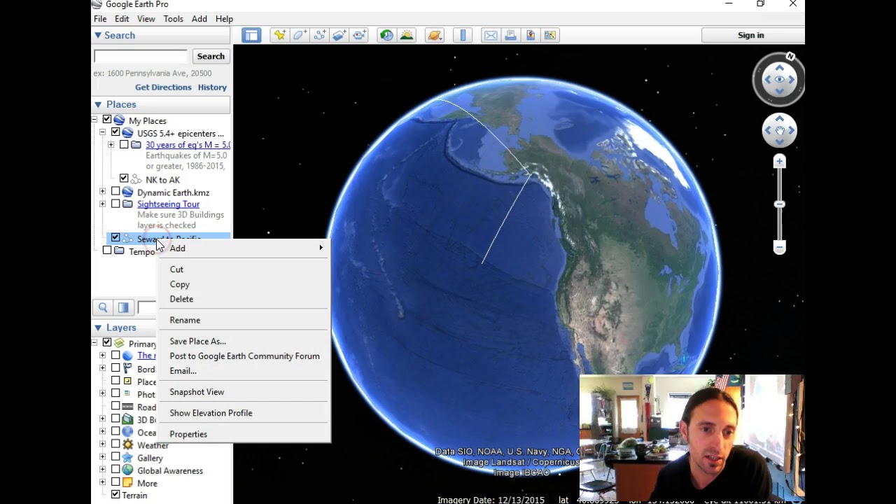Click the Print toolbar icon
The image size is (896, 504).
pos(510,35)
